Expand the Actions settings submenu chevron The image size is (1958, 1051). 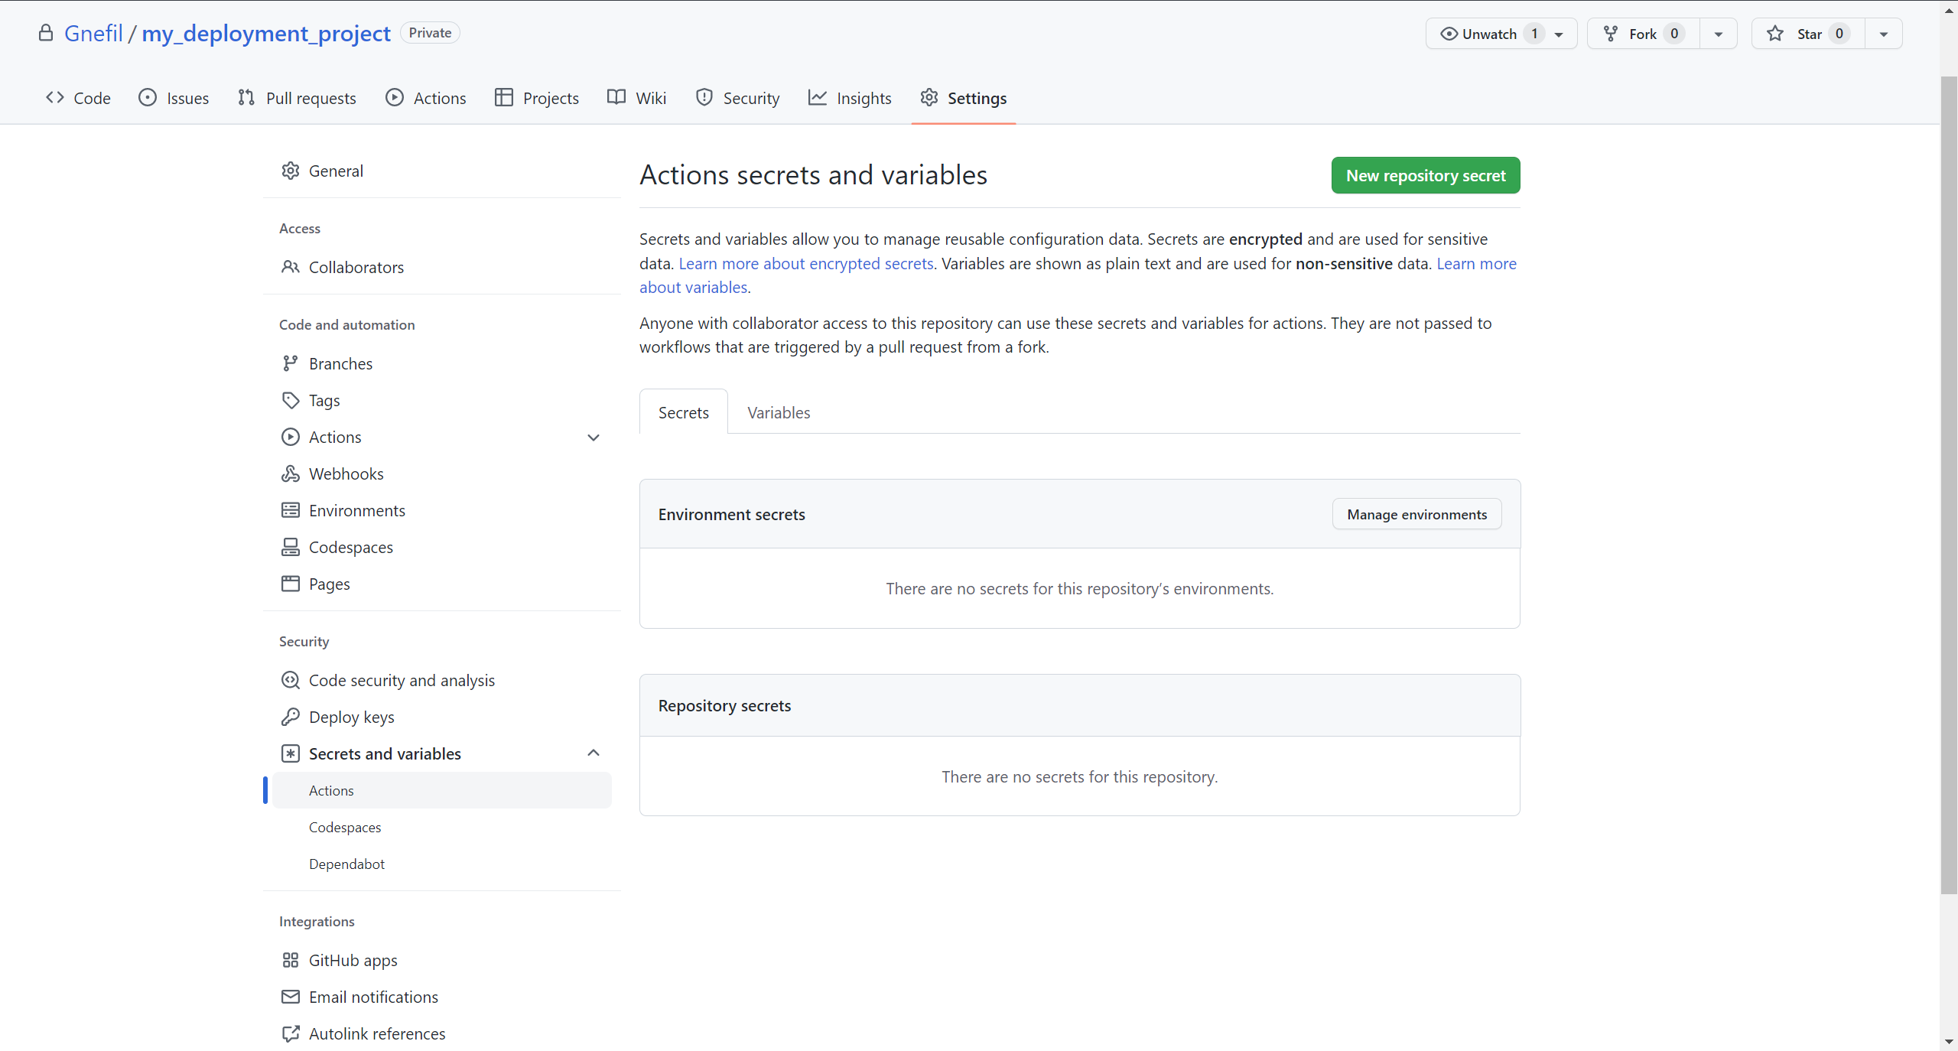coord(593,438)
